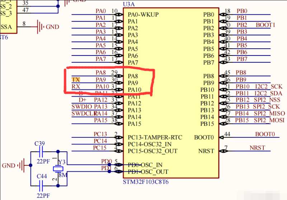287x200 pixels.
Task: Select the Y3 crystal symbol
Action: (58, 169)
